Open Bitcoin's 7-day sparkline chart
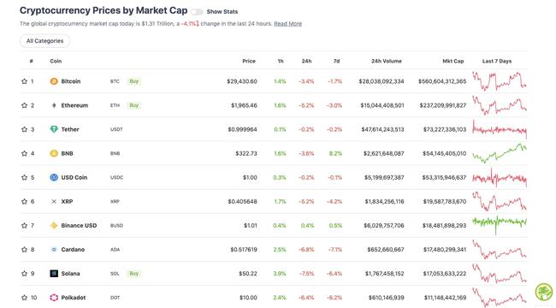This screenshot has height=308, width=556. pos(500,81)
